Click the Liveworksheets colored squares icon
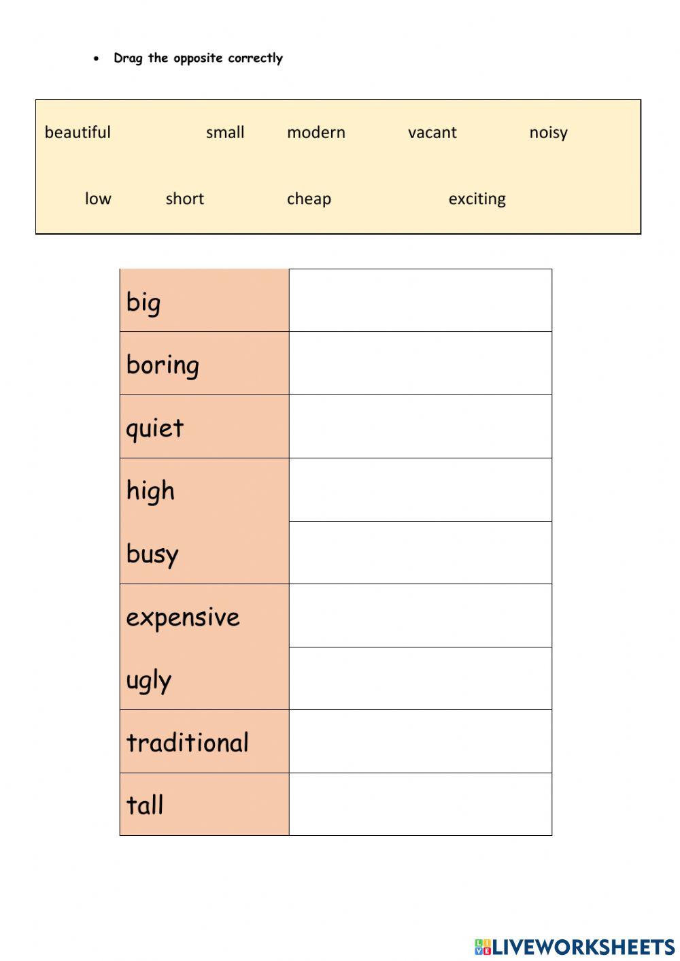Screen dimensions: 680x961 pyautogui.click(x=483, y=947)
